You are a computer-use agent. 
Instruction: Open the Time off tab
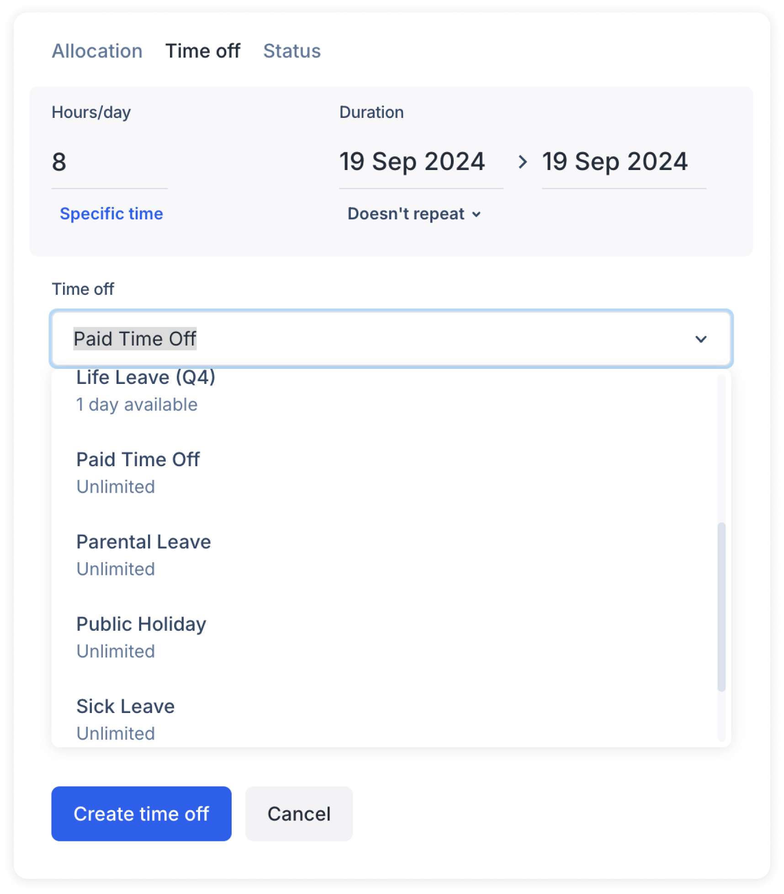(x=203, y=51)
